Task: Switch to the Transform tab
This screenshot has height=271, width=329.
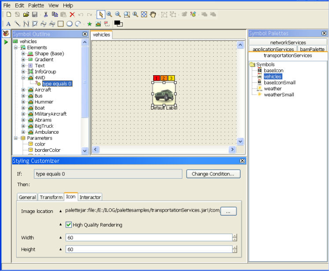Action: (51, 197)
